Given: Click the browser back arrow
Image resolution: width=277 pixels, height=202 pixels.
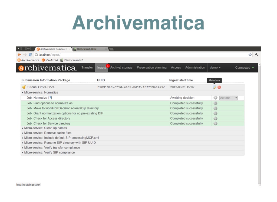Looking at the screenshot, I should (x=19, y=55).
